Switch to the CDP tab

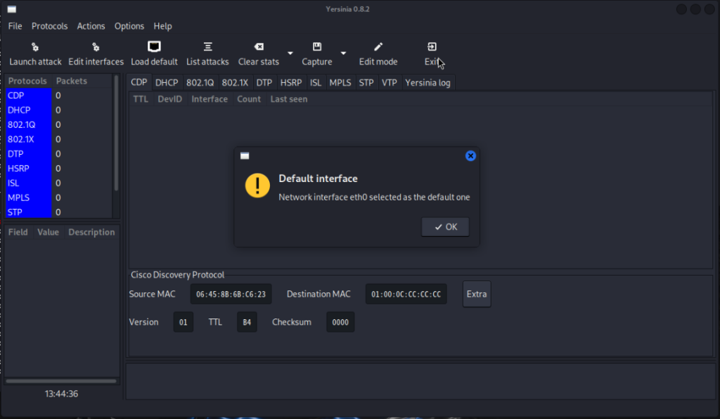[x=139, y=83]
